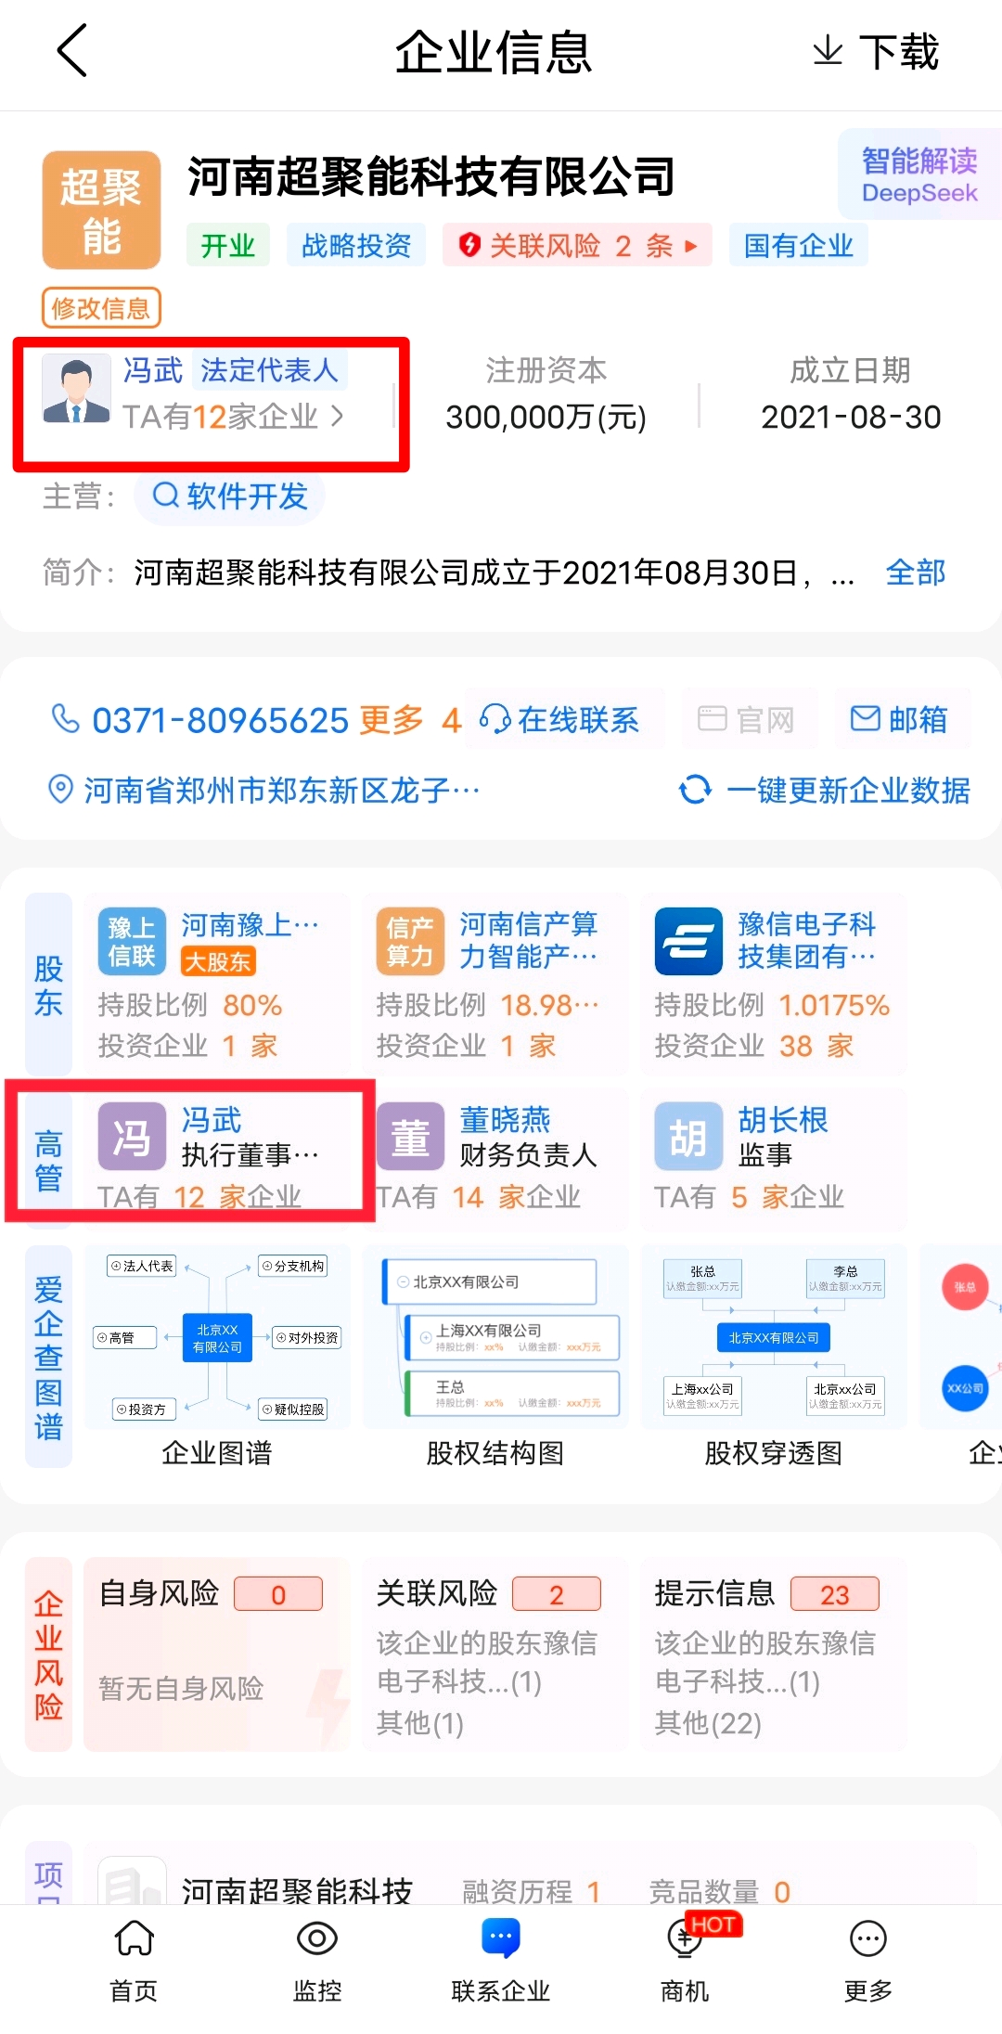Screen dimensions: 1002x2034
Task: Tap the 豫信电子 blue E logo
Action: pos(688,941)
